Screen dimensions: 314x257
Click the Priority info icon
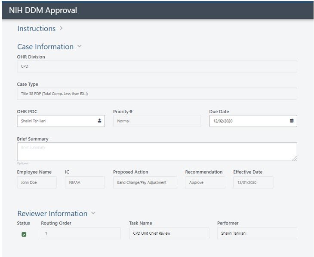[131, 112]
